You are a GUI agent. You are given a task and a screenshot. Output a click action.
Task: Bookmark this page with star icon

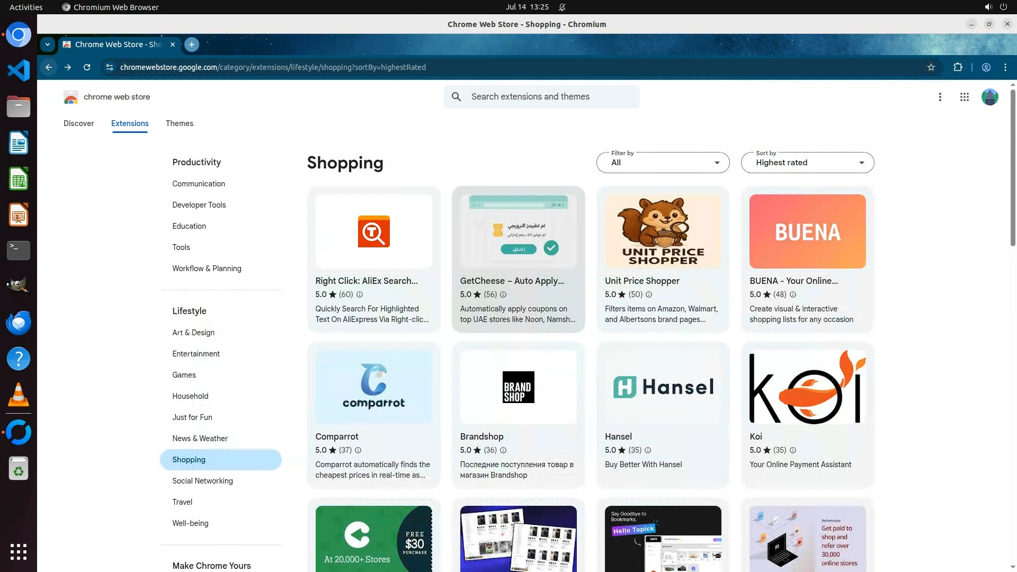click(x=931, y=67)
